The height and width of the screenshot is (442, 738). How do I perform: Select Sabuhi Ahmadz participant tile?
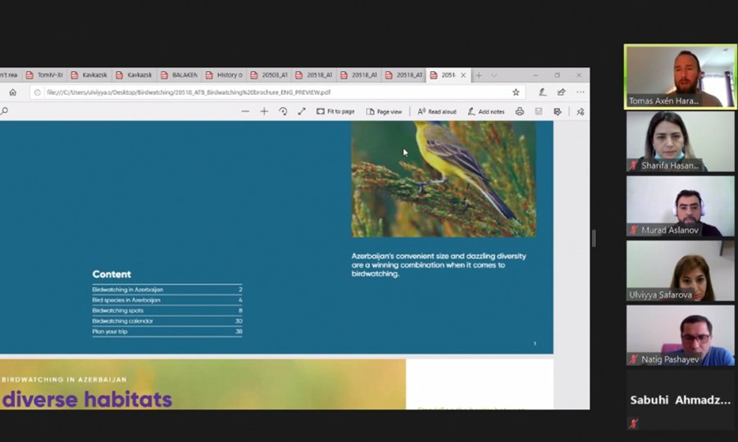680,400
